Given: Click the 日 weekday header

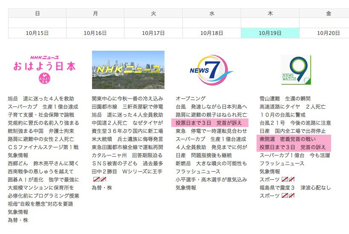Looking at the screenshot, I should click(x=37, y=13).
